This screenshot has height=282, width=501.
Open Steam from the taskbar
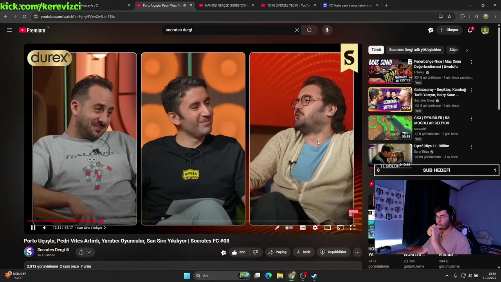314,276
